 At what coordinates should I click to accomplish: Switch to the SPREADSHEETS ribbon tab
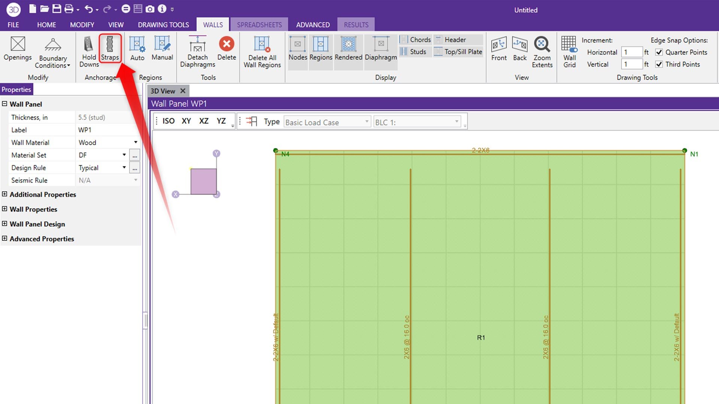pos(259,24)
